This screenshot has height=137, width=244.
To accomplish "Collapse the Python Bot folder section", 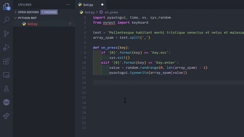I will coord(15,18).
